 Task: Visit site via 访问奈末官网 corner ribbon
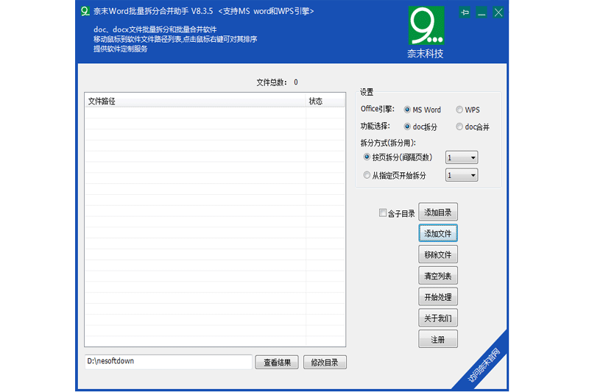[x=484, y=365]
